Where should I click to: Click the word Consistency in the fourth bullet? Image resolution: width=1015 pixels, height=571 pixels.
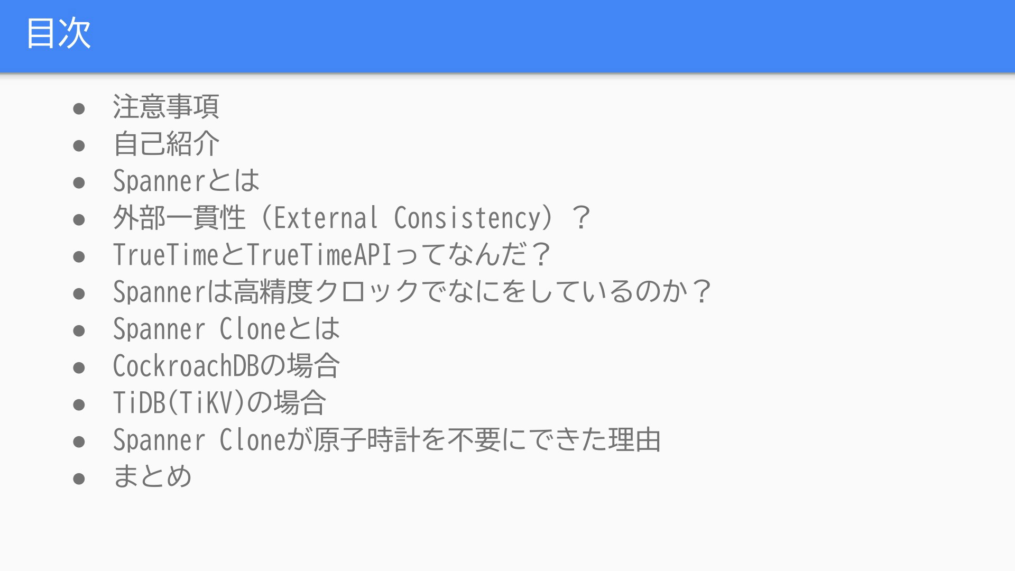coord(467,218)
